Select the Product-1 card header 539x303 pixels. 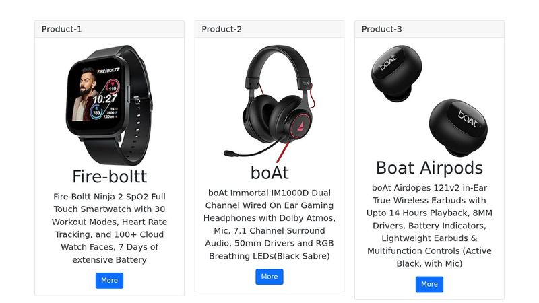click(x=109, y=29)
